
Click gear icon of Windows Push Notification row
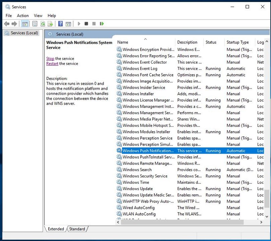119,151
